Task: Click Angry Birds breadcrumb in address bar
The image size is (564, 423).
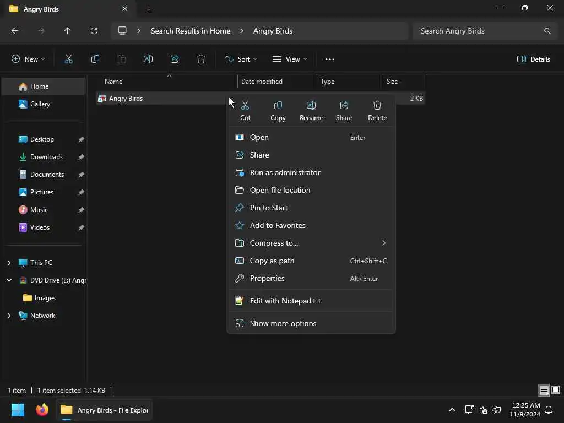Action: (x=273, y=31)
